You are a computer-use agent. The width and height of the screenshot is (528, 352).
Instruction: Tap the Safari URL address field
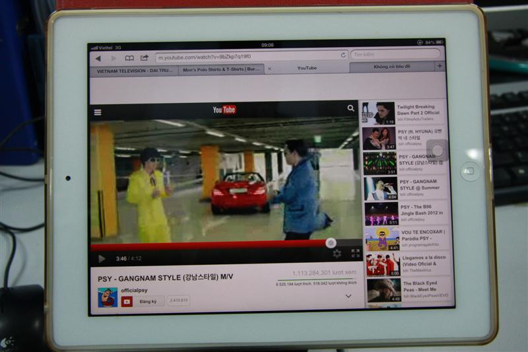pos(247,56)
